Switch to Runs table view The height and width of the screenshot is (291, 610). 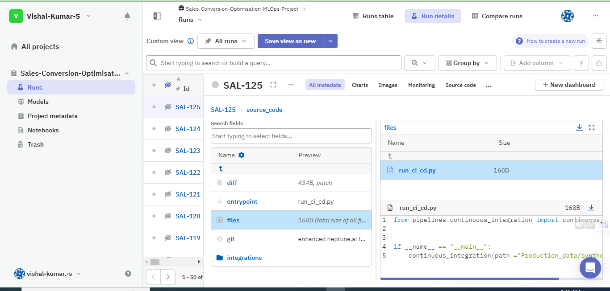(x=373, y=16)
